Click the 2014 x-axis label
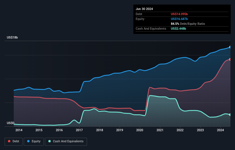The image size is (235, 150). tap(19, 130)
